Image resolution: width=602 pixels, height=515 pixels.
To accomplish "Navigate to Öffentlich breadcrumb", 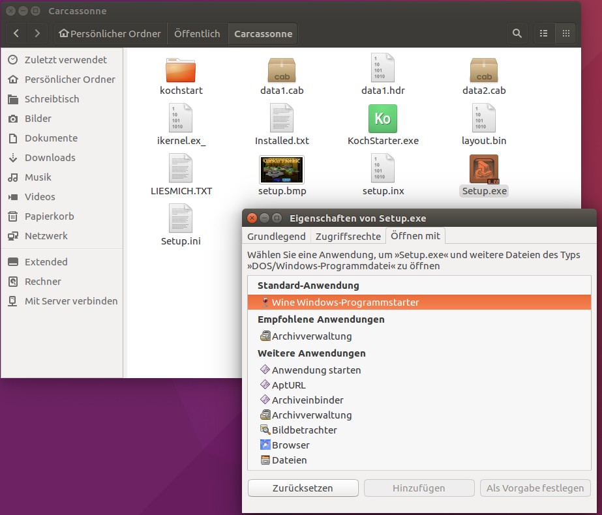I will pyautogui.click(x=198, y=33).
